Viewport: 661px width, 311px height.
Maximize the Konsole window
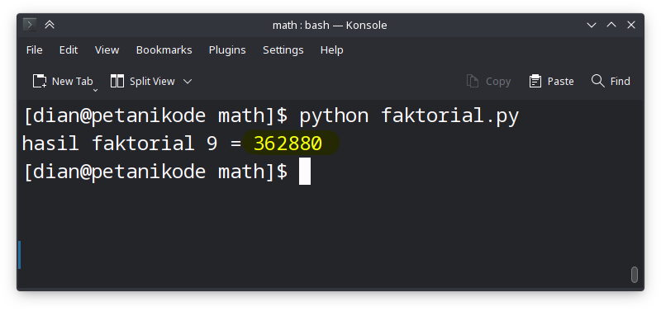tap(611, 26)
